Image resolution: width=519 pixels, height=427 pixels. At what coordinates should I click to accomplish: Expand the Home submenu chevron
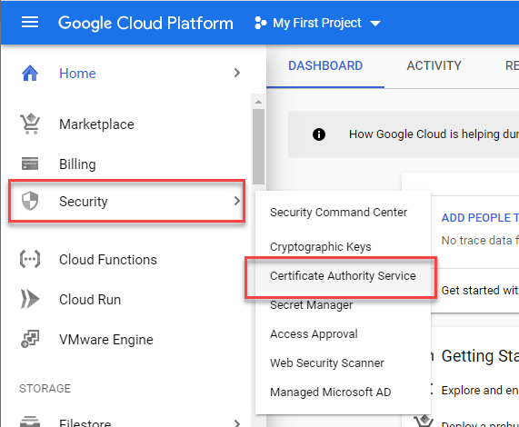236,73
